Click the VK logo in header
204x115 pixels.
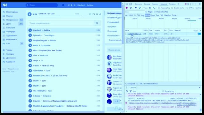[5, 5]
